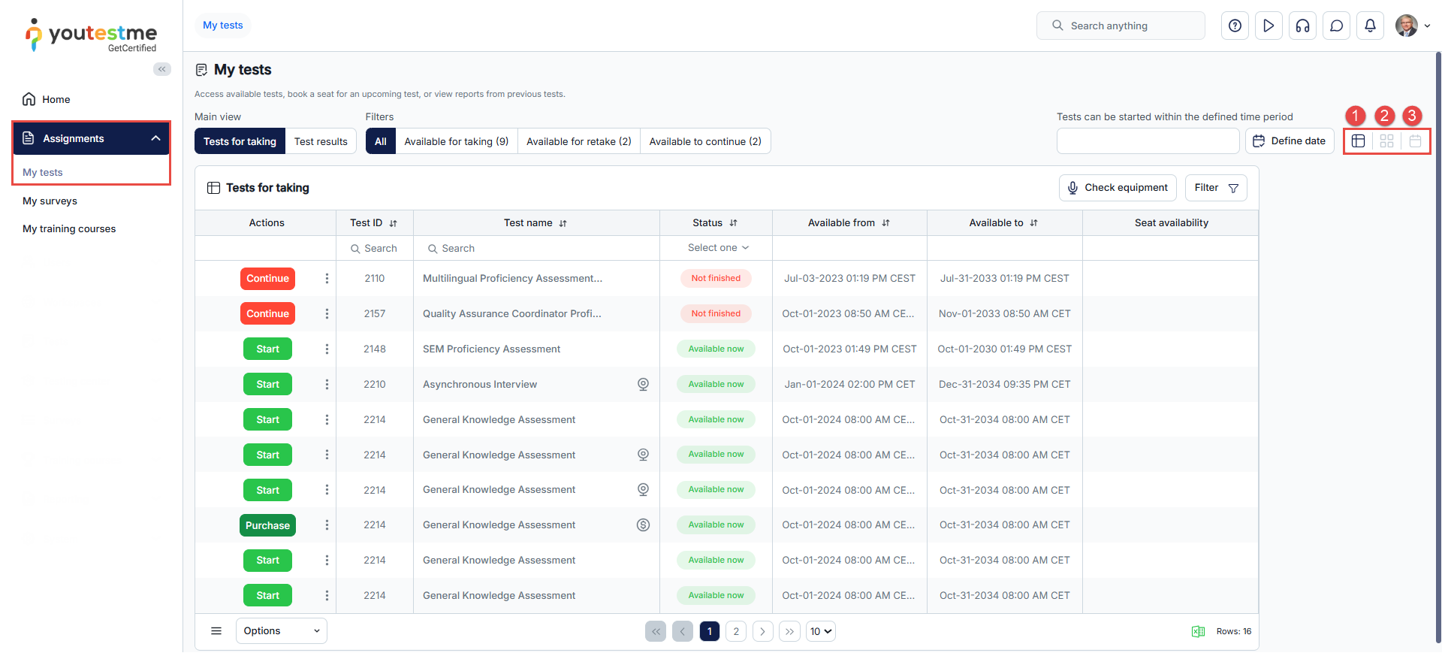Open the help question mark icon

[1235, 26]
